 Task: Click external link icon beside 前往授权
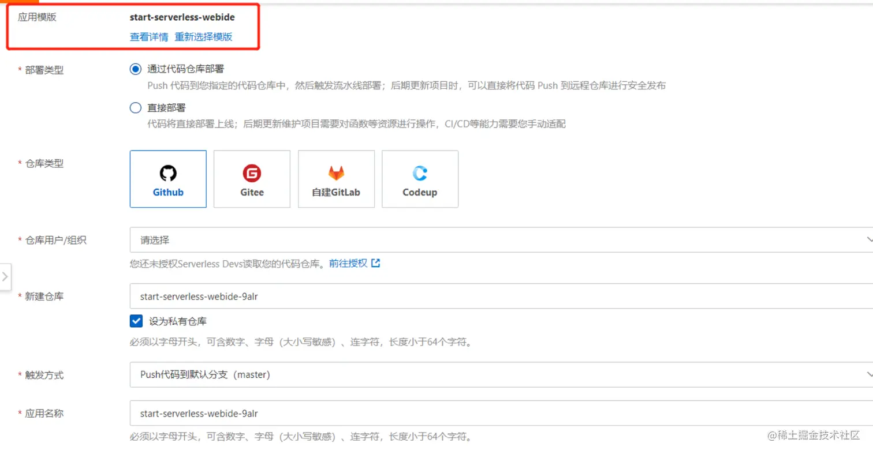click(x=376, y=263)
